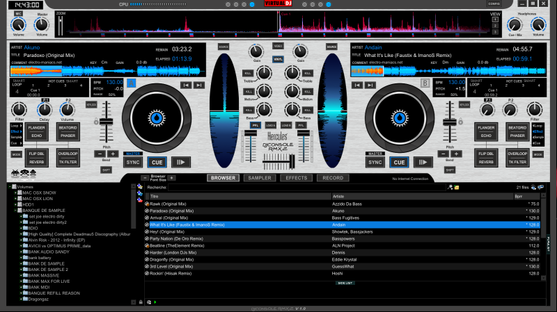Toggle left PFL headphone cue
This screenshot has height=312, width=557.
(255, 125)
